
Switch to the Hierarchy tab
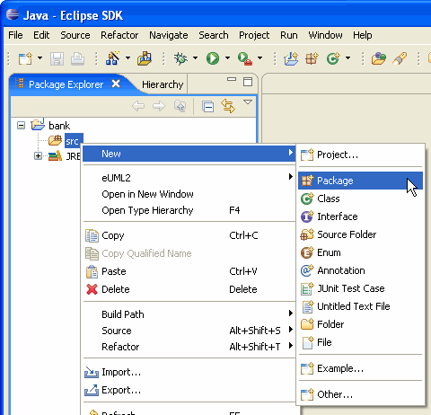[163, 84]
